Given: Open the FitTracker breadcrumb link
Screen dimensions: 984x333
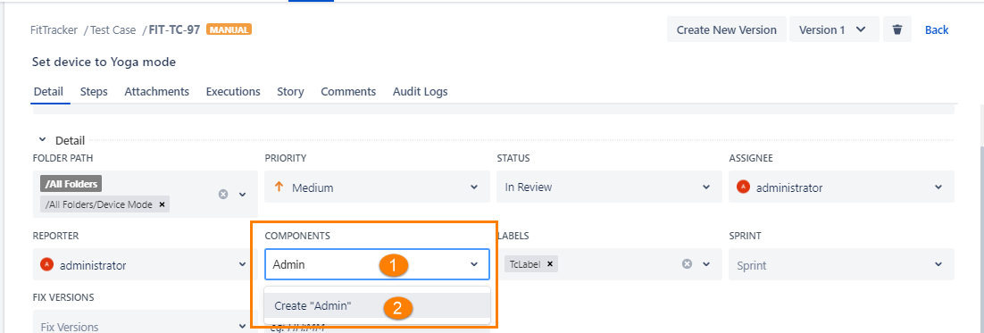Looking at the screenshot, I should pyautogui.click(x=54, y=29).
